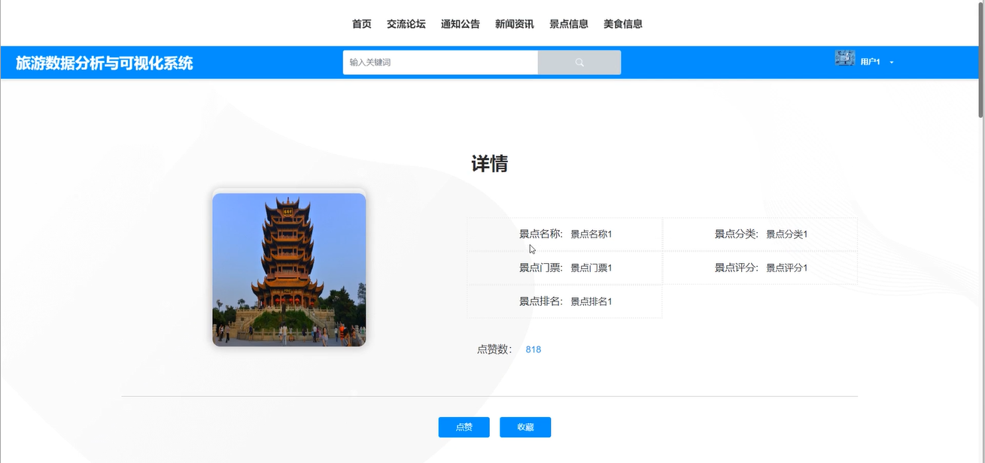Click the 818 likes count
This screenshot has height=463, width=985.
[x=534, y=350]
